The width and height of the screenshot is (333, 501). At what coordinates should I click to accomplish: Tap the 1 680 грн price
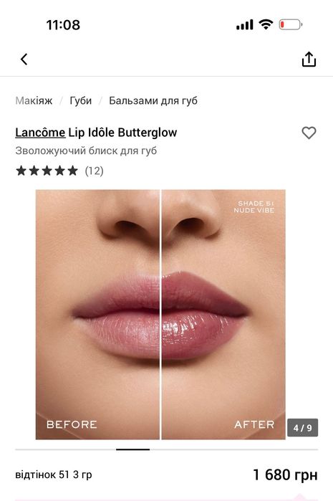point(285,474)
